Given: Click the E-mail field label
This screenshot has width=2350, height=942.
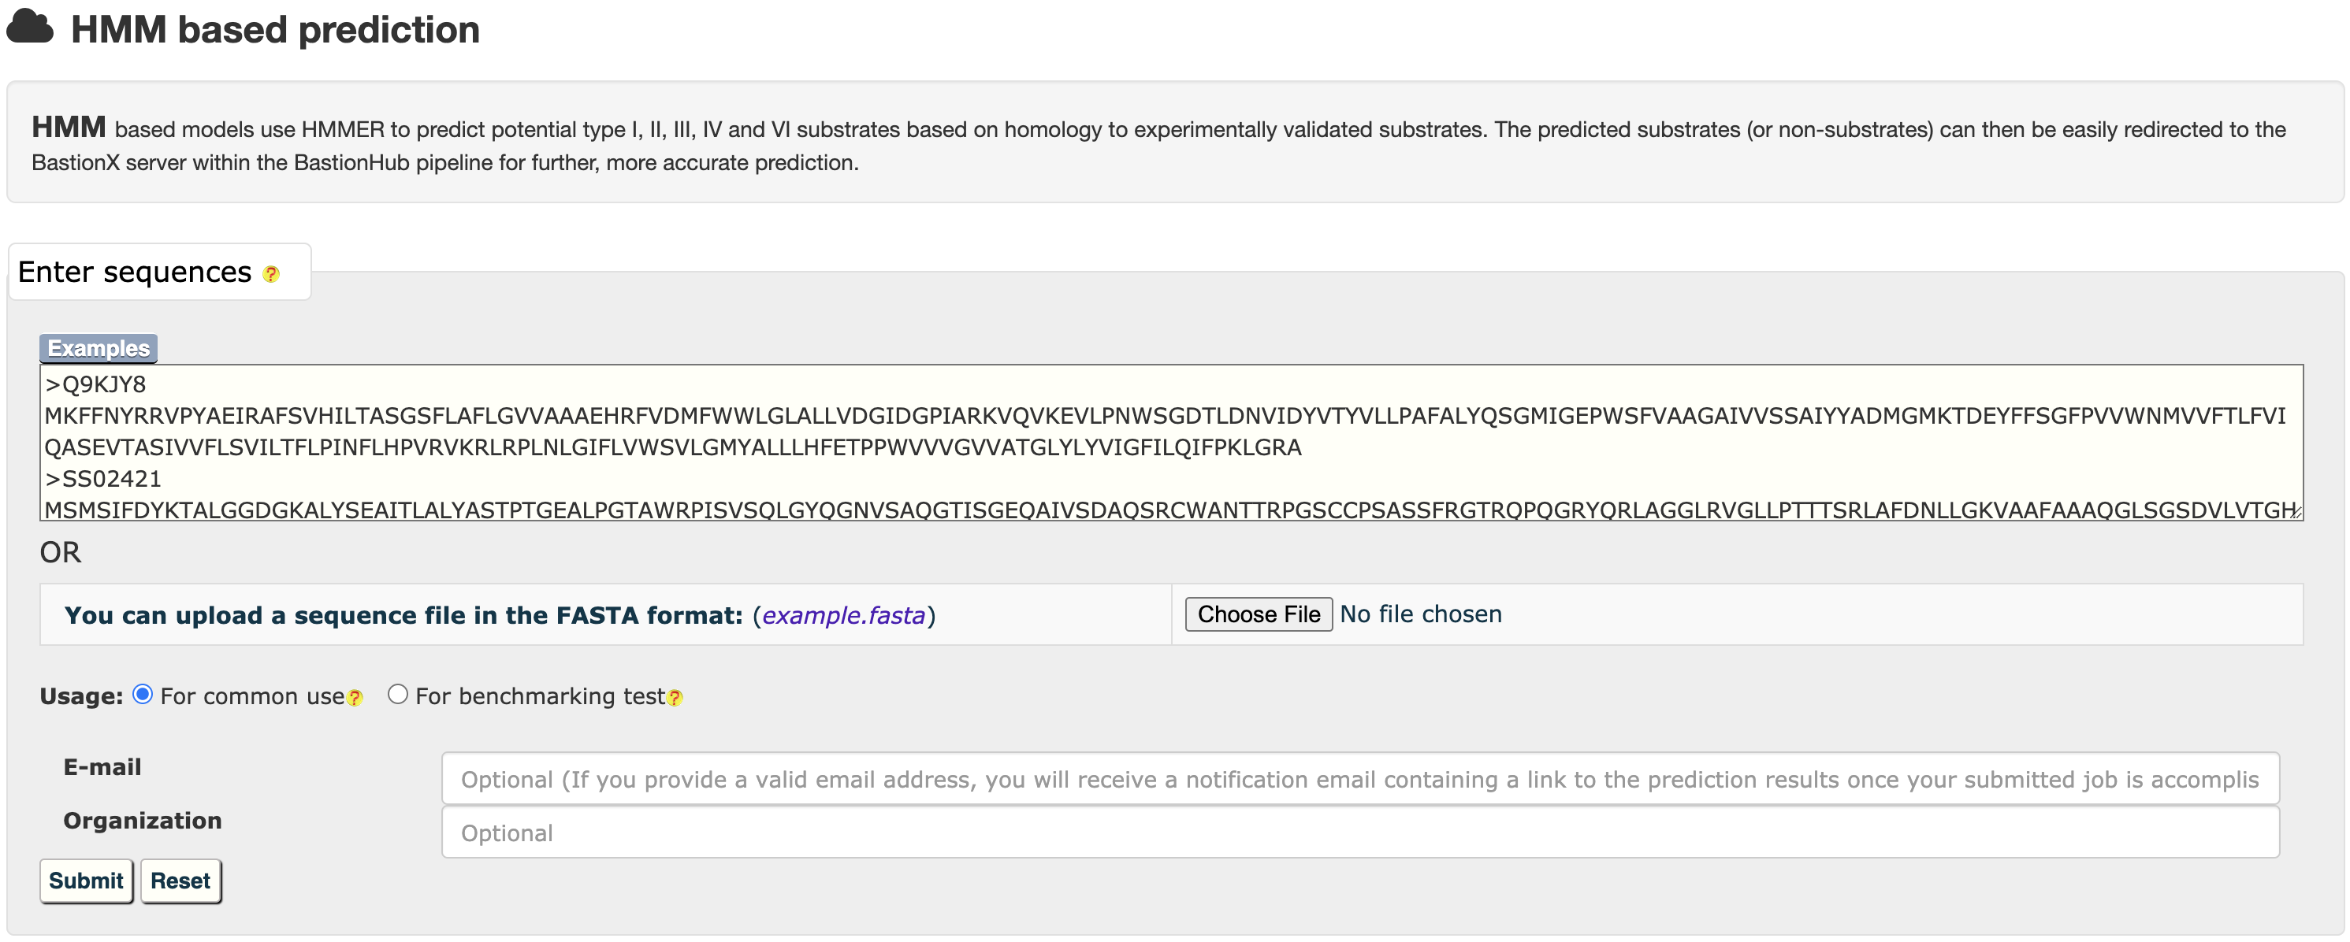Looking at the screenshot, I should pos(102,767).
